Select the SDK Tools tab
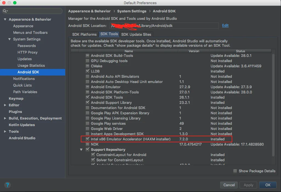Viewport: 281px width, 192px height. 109,34
